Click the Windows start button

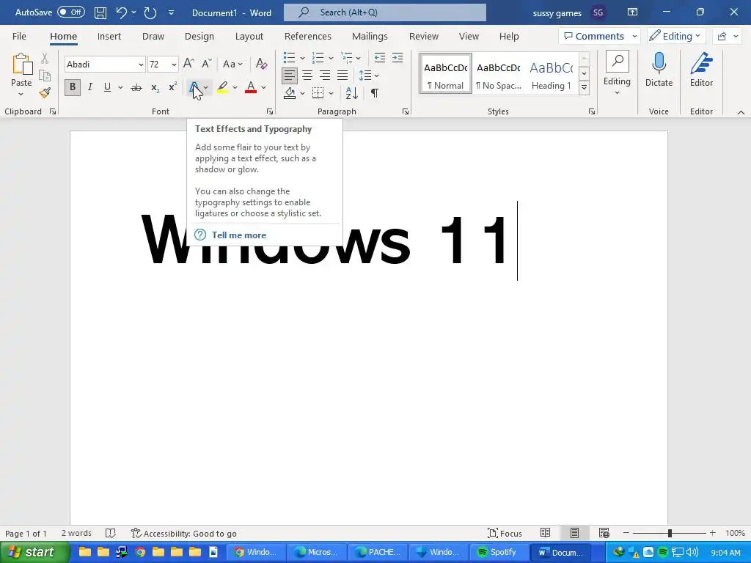(34, 552)
